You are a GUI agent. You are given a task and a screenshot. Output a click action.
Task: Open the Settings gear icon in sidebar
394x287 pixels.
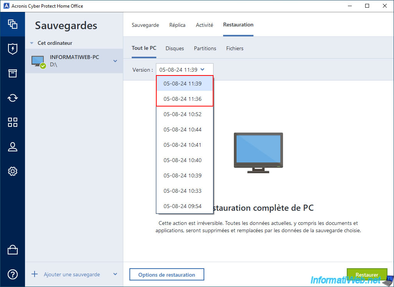point(13,171)
